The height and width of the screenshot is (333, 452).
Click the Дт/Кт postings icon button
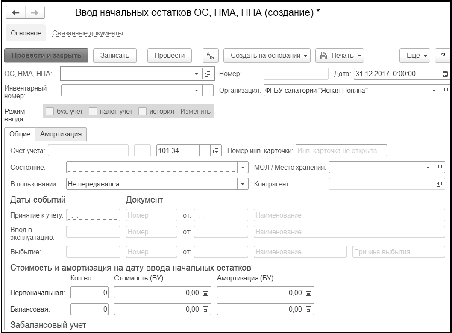pyautogui.click(x=209, y=55)
